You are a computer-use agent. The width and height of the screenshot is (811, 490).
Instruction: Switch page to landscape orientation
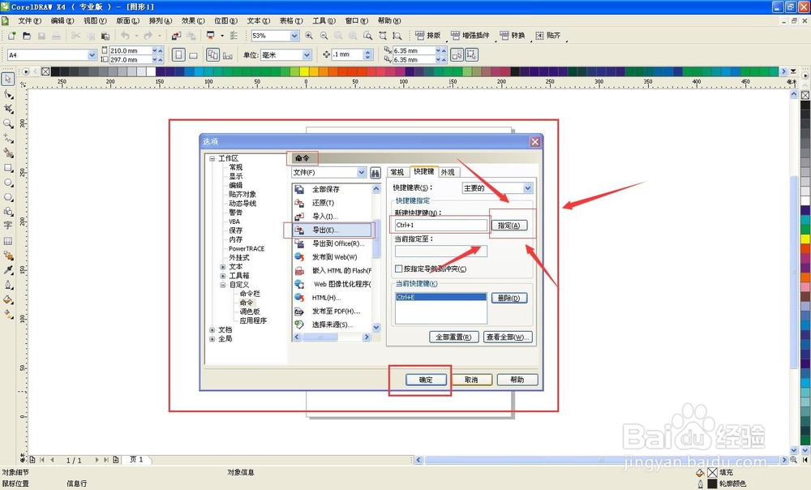pos(193,55)
